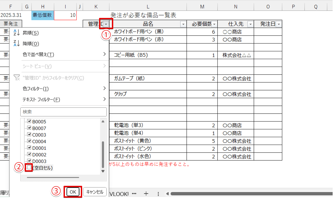The width and height of the screenshot is (334, 200).
Task: Uncheck the D0002 filter item
Action: click(29, 154)
